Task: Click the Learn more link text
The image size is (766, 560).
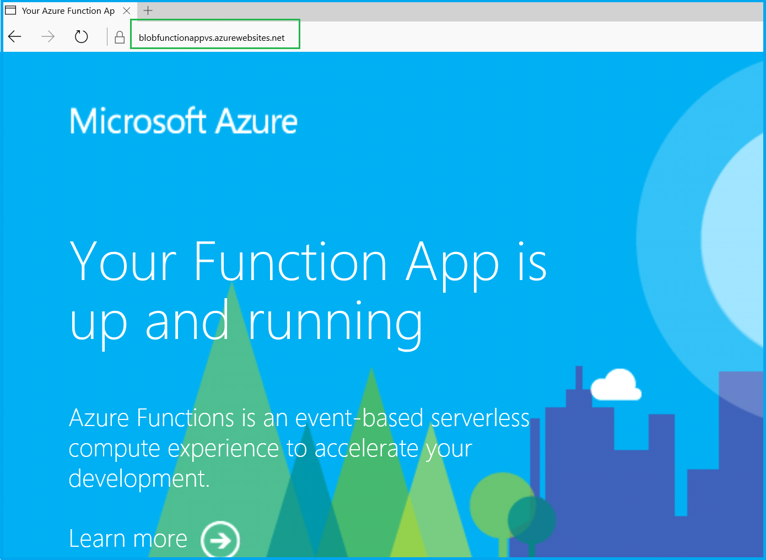Action: pyautogui.click(x=128, y=539)
